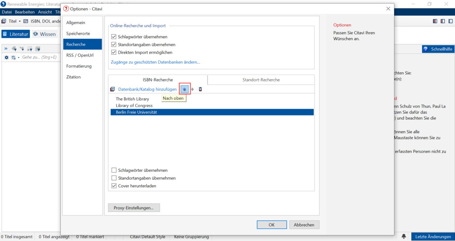Select the Speicherorte options category
455x241 pixels.
[82, 34]
